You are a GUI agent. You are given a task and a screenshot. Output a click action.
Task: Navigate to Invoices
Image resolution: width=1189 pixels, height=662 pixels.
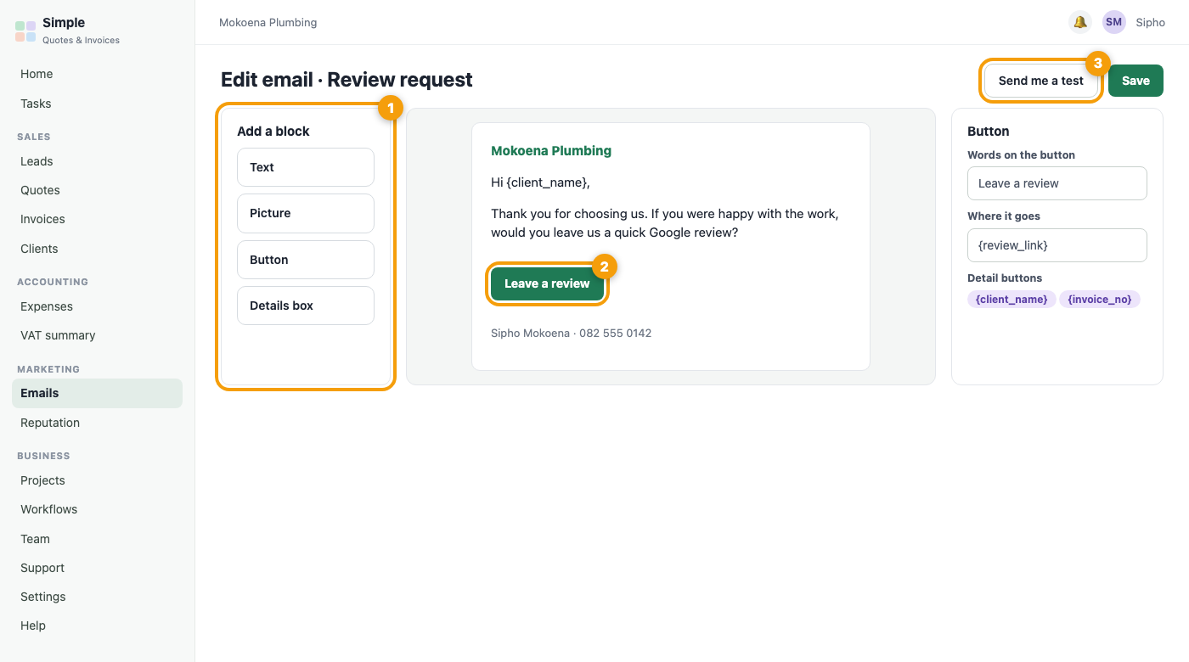click(x=97, y=219)
